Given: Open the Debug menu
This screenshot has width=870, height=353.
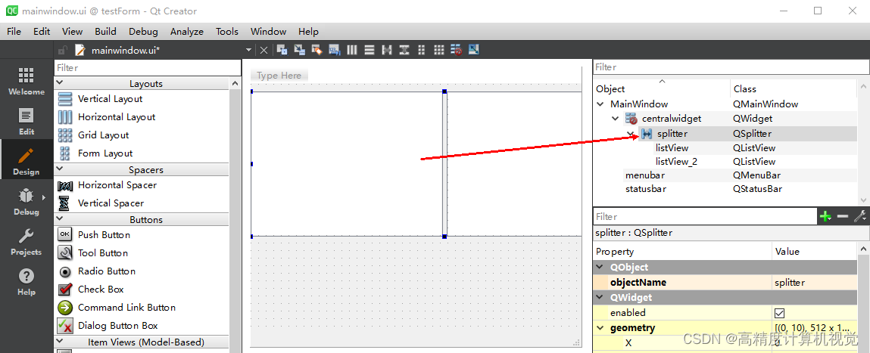Looking at the screenshot, I should (x=143, y=32).
